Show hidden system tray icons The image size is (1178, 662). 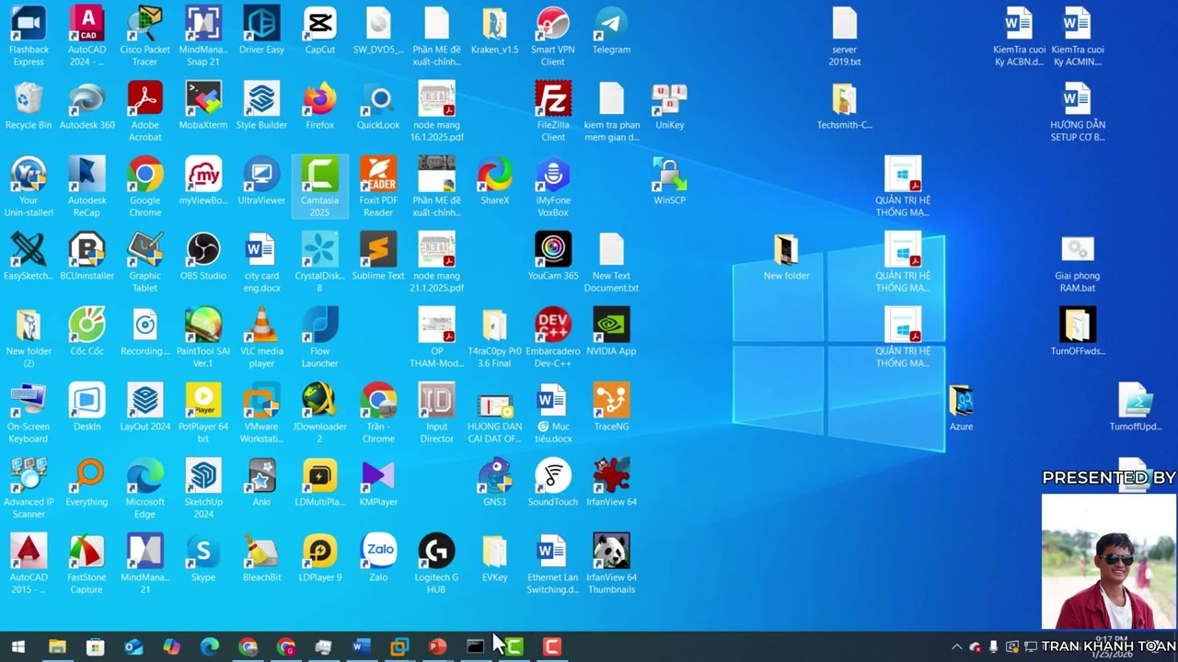point(957,646)
